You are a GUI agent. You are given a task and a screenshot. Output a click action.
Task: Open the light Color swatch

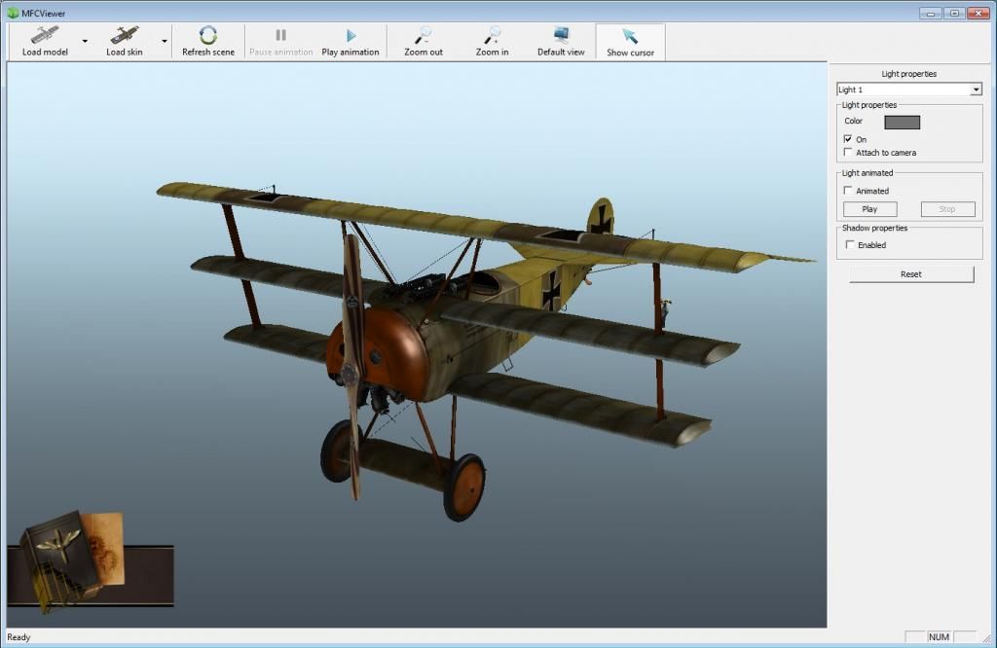[x=902, y=123]
